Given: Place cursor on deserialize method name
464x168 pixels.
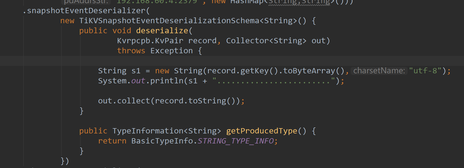Looking at the screenshot, I should point(162,31).
